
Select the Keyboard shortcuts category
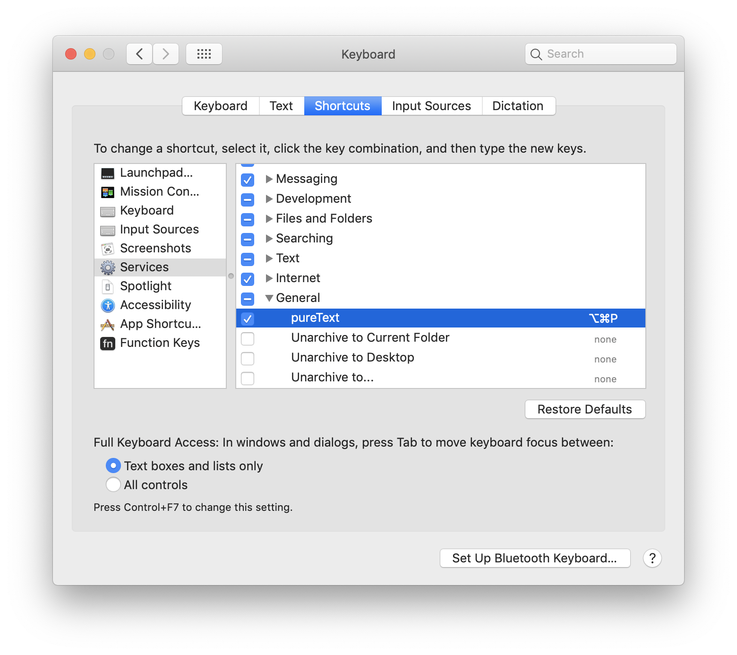coord(146,210)
